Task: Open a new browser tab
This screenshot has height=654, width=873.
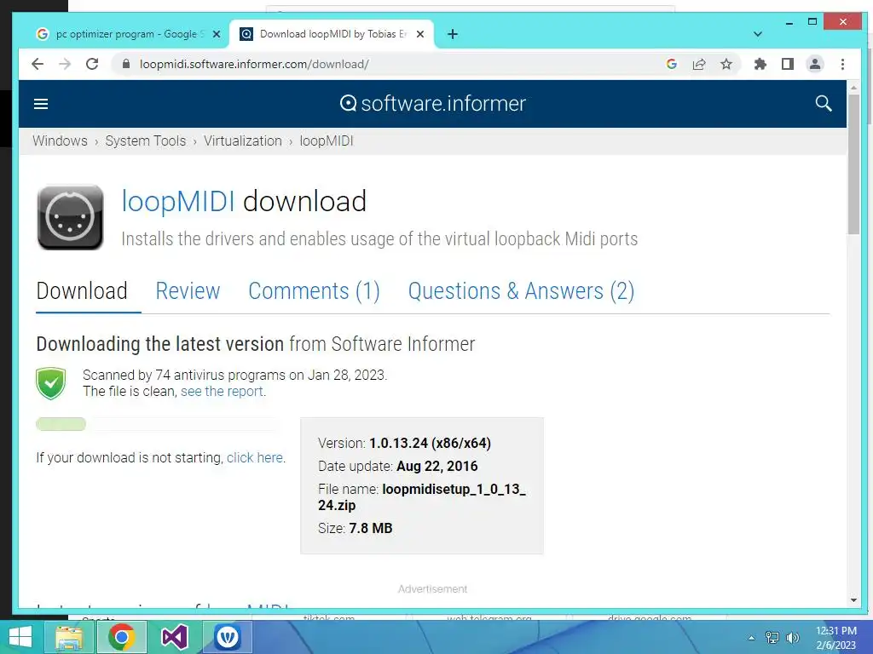Action: (453, 34)
